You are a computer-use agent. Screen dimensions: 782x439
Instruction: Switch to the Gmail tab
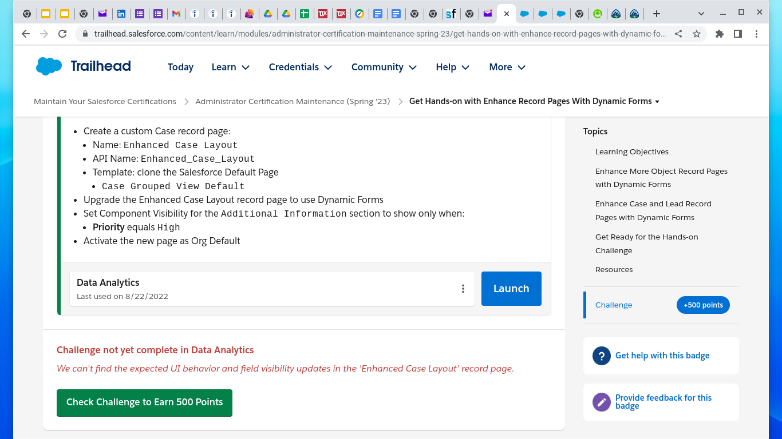click(x=176, y=14)
